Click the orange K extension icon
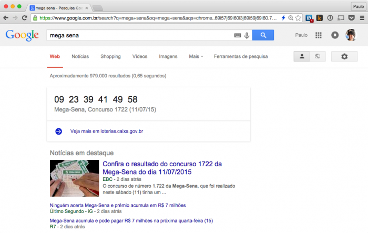368x233 pixels. 320,18
